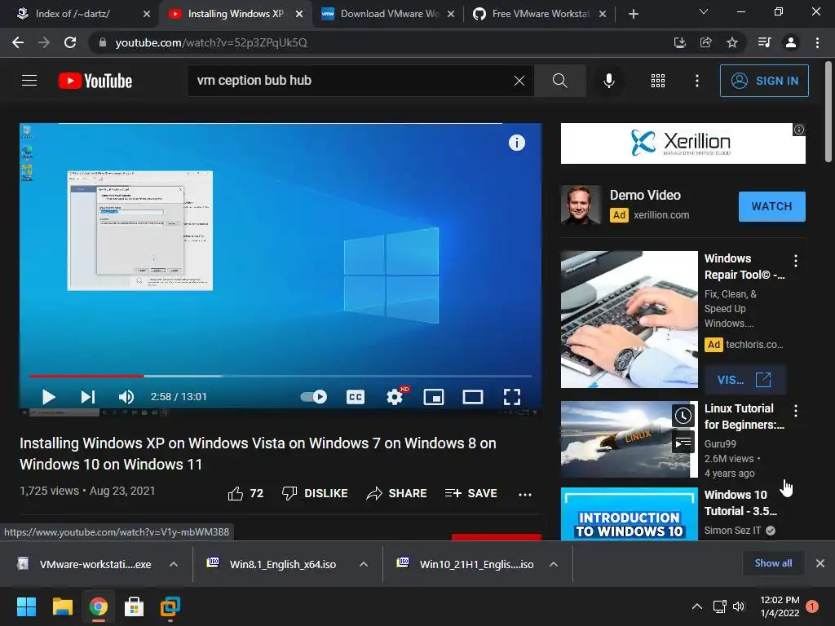Go to the YouTube home logo
835x626 pixels.
pos(95,81)
